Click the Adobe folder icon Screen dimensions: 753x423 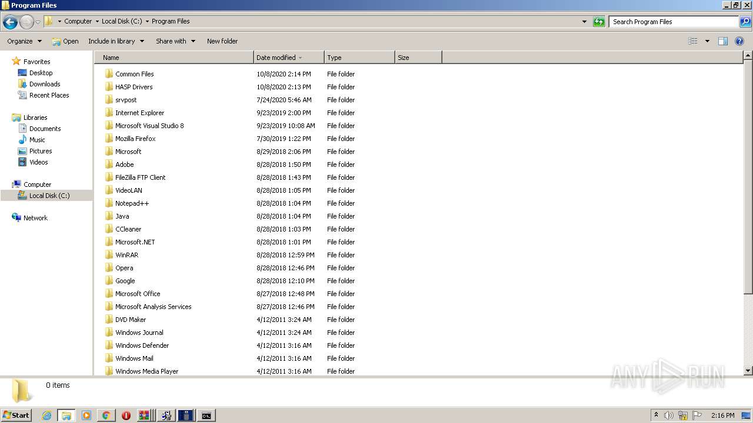coord(109,164)
